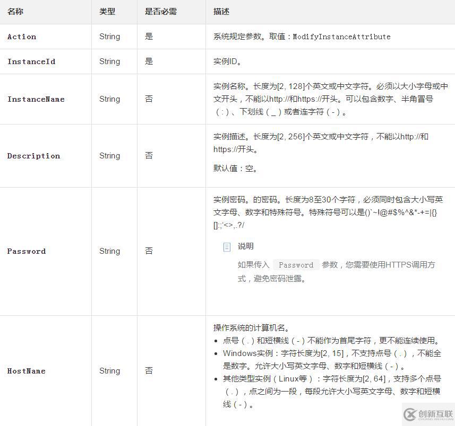Click the 实例名称 length description line
The width and height of the screenshot is (455, 426).
331,86
